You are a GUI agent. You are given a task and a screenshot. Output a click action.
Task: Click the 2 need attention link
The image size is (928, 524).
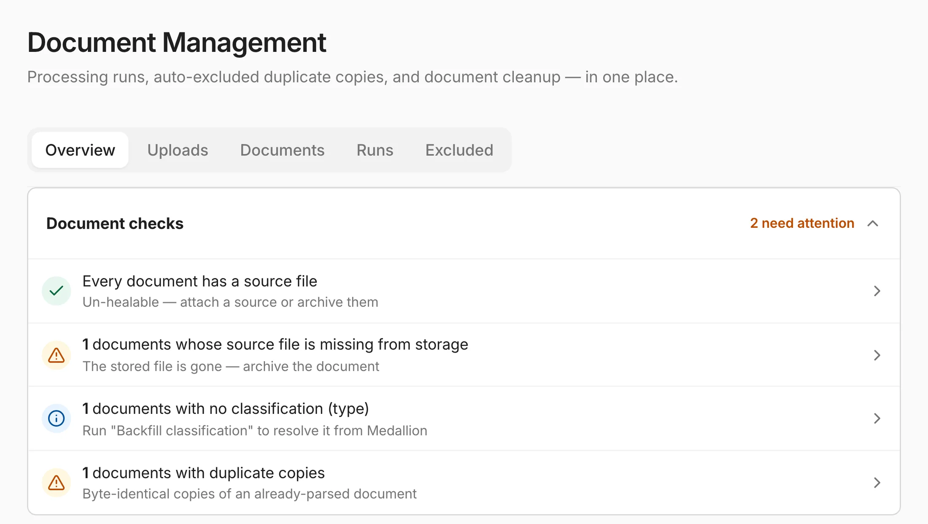802,223
